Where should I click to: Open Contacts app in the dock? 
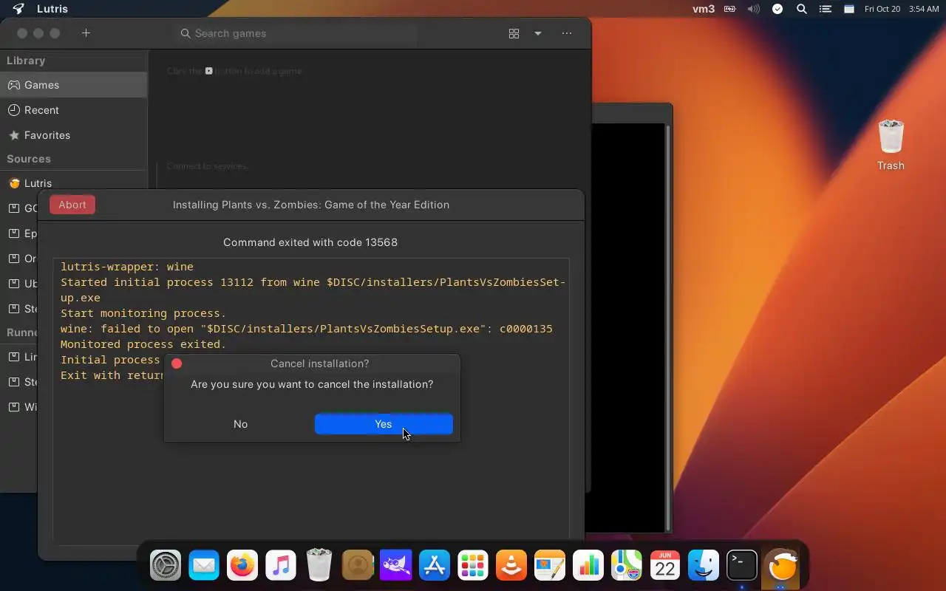pyautogui.click(x=358, y=567)
